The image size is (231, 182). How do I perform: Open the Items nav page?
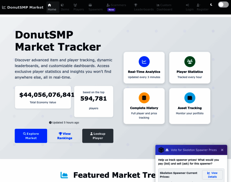65,7
